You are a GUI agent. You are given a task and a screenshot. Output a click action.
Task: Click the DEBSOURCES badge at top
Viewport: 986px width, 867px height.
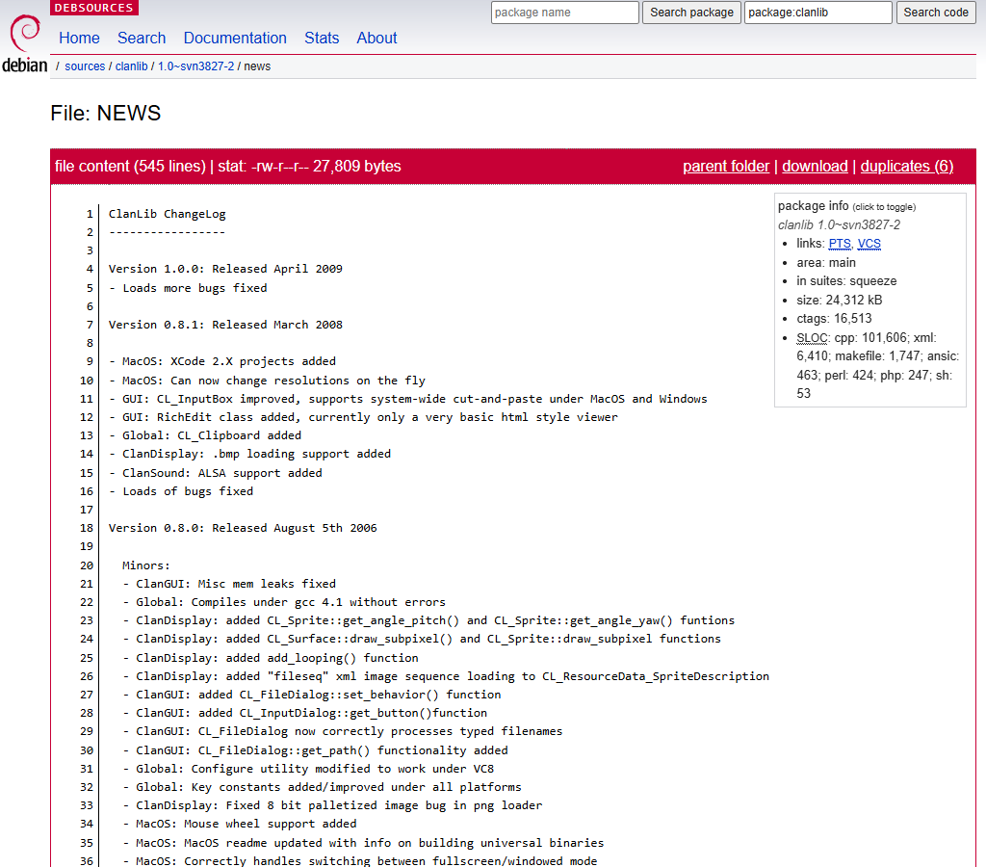(x=94, y=8)
